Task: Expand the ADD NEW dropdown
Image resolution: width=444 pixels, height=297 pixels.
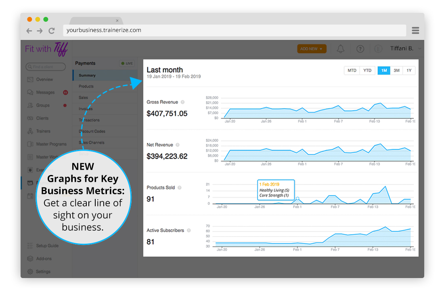Action: click(312, 49)
